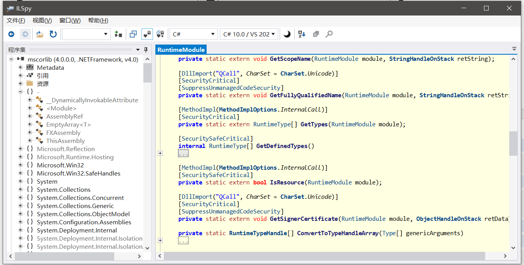Open the C# 10.0 version dropdown
Image resolution: width=524 pixels, height=265 pixels.
249,34
